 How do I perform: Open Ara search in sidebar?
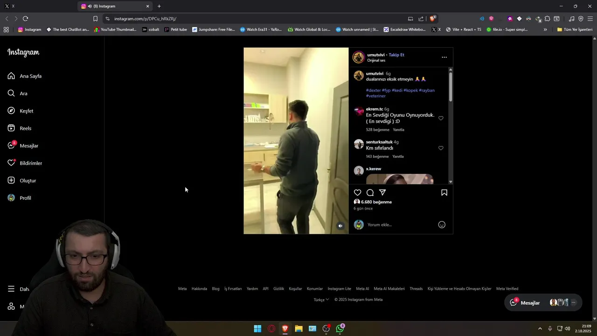pyautogui.click(x=18, y=93)
